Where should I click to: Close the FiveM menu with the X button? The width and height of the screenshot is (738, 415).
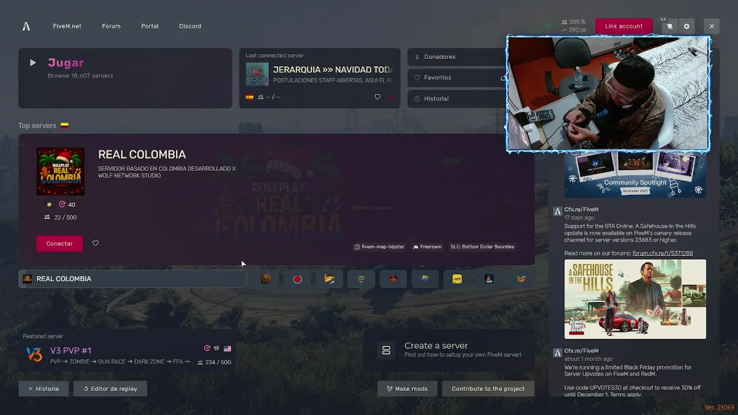711,26
